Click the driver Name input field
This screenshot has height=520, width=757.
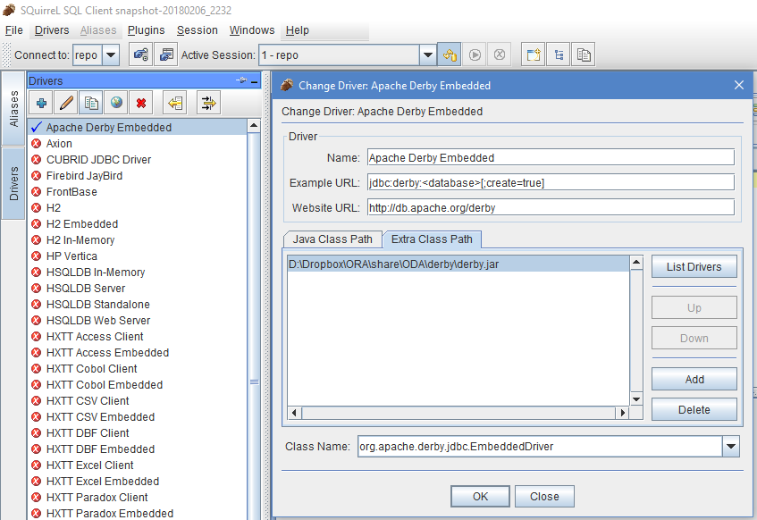pyautogui.click(x=551, y=157)
